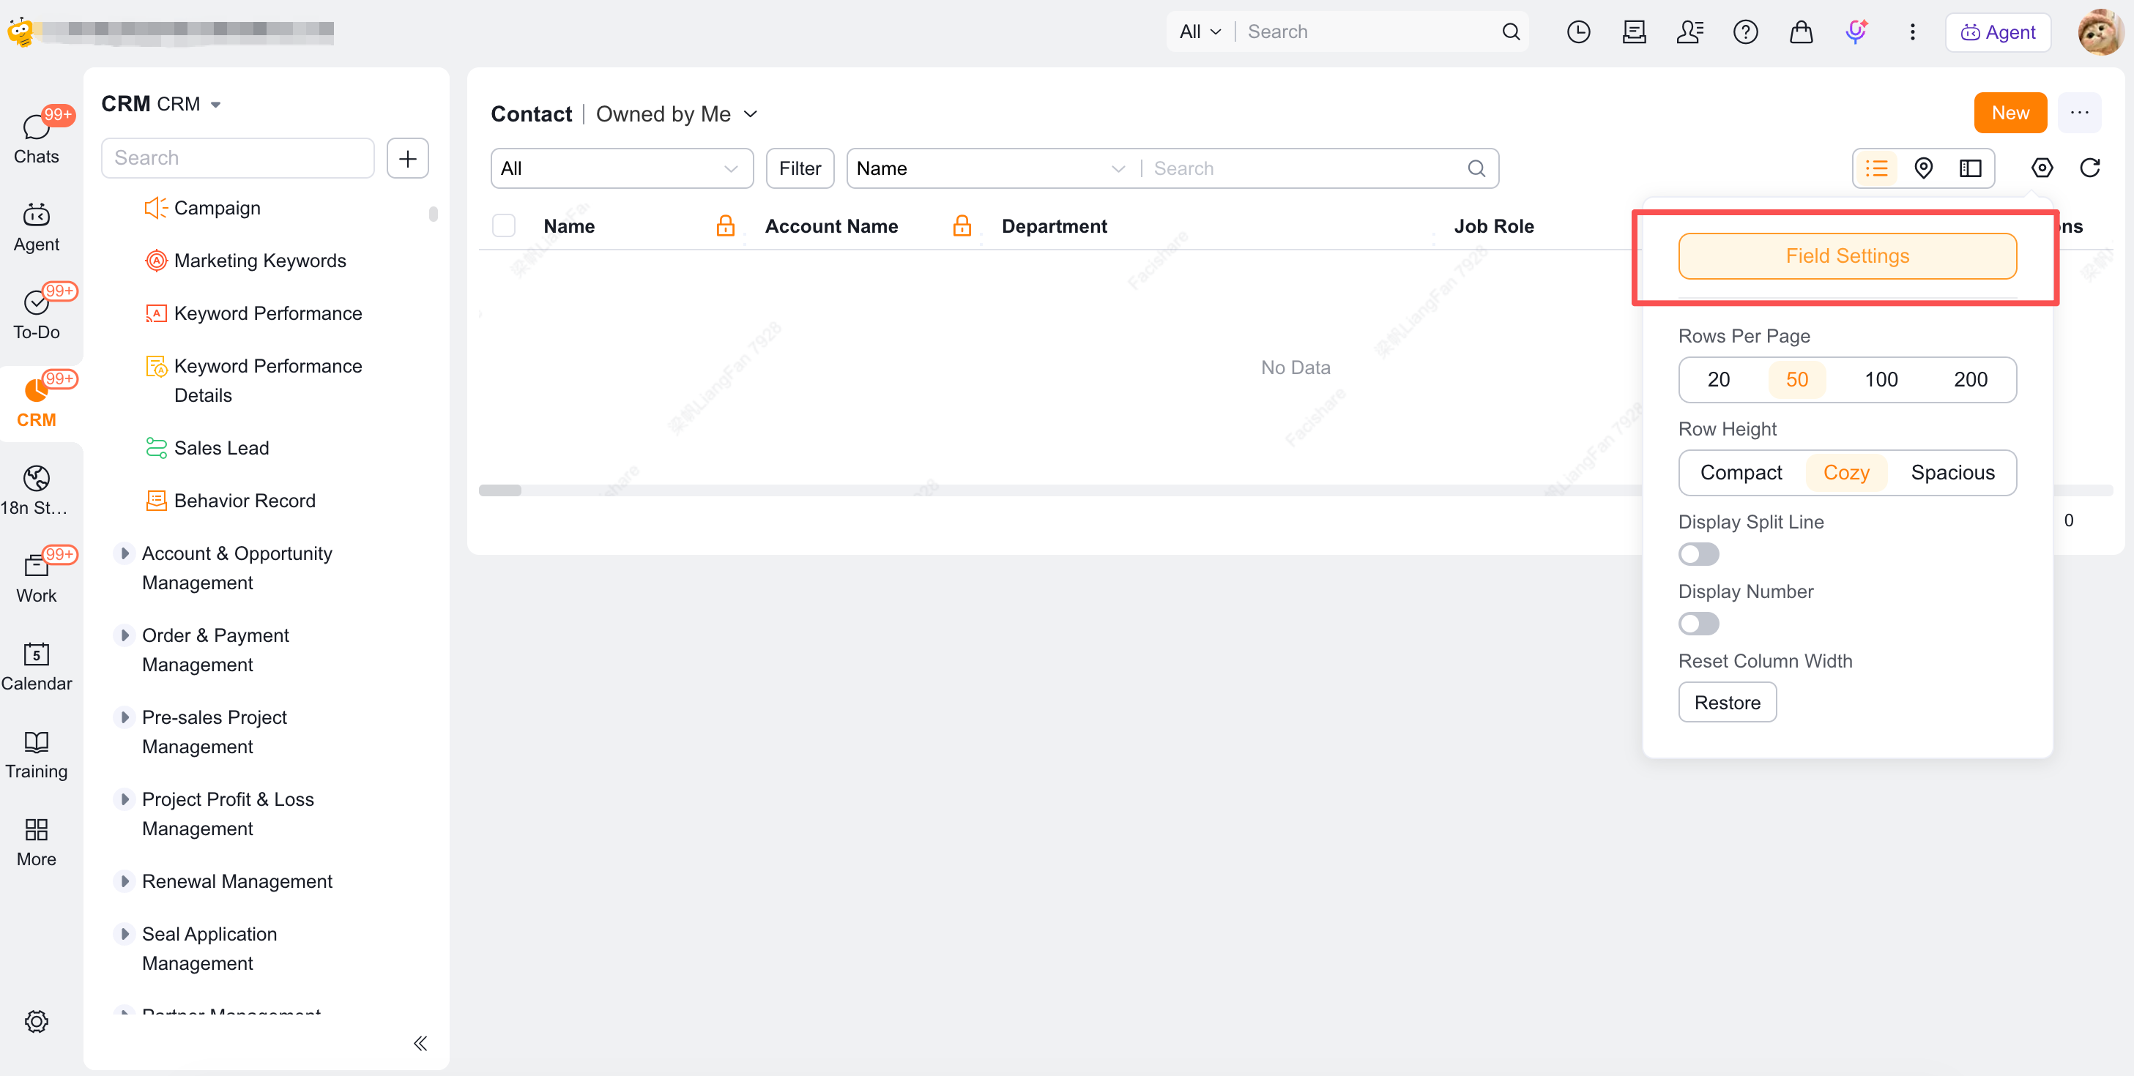Open the help question mark icon
2134x1076 pixels.
point(1745,31)
